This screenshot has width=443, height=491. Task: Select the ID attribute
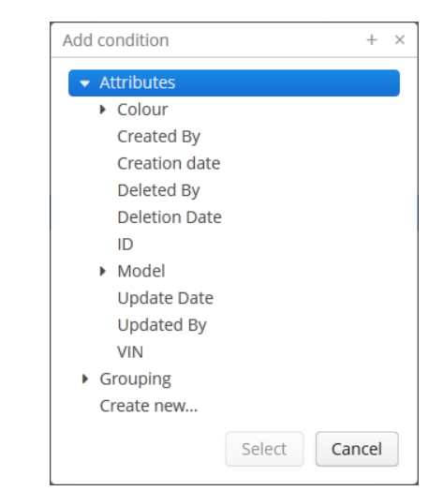click(x=126, y=245)
